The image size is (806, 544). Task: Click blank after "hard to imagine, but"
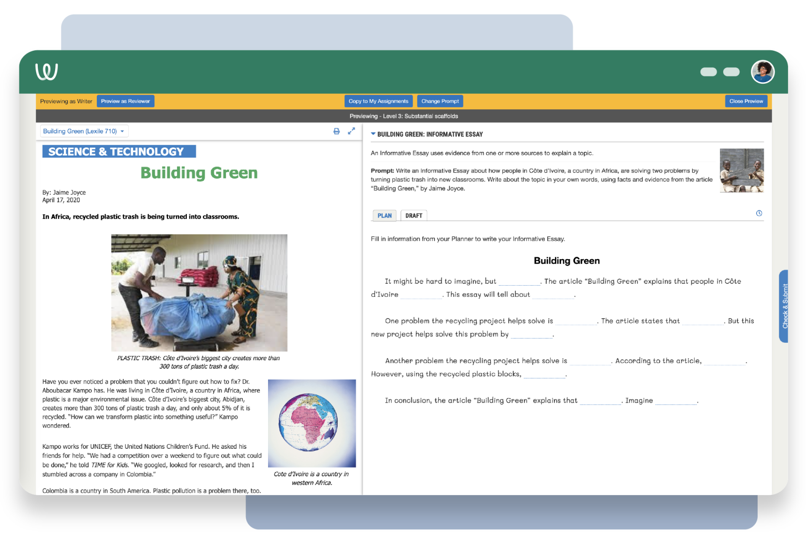click(519, 282)
